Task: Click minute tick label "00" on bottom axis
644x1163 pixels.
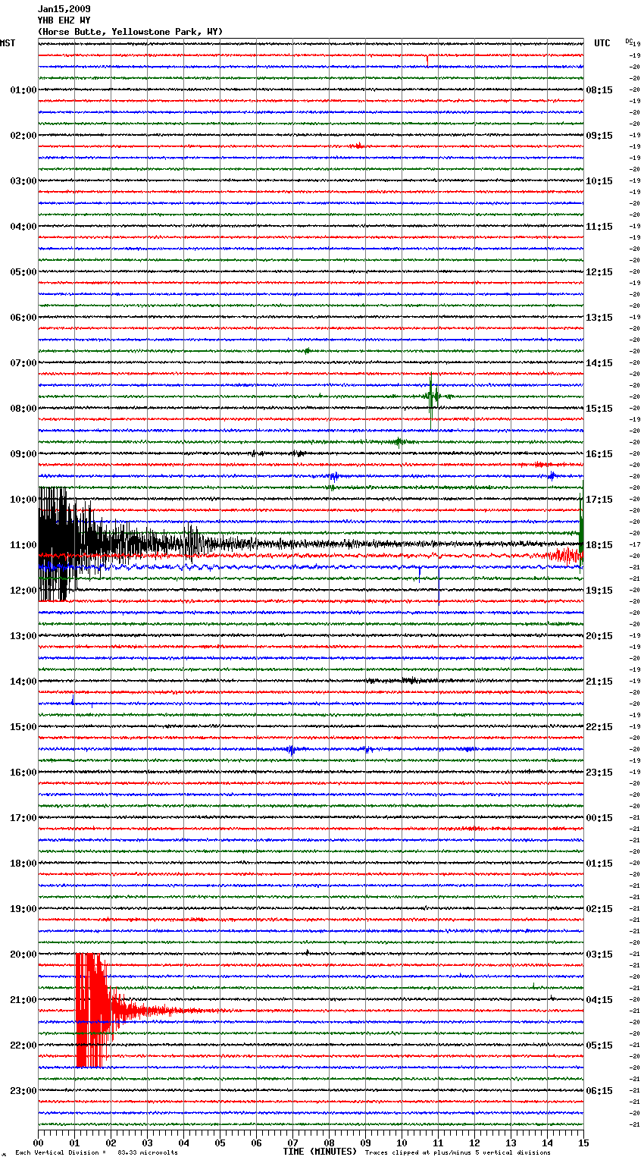Action: [x=38, y=1143]
